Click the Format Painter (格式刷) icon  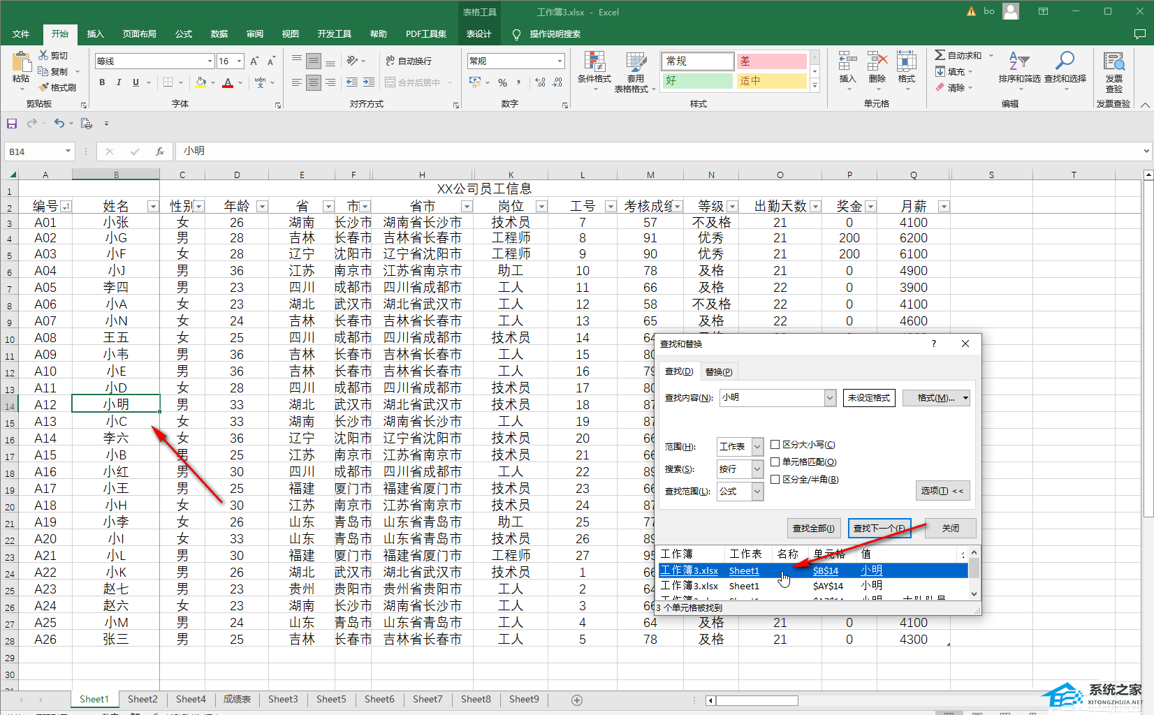coord(57,87)
